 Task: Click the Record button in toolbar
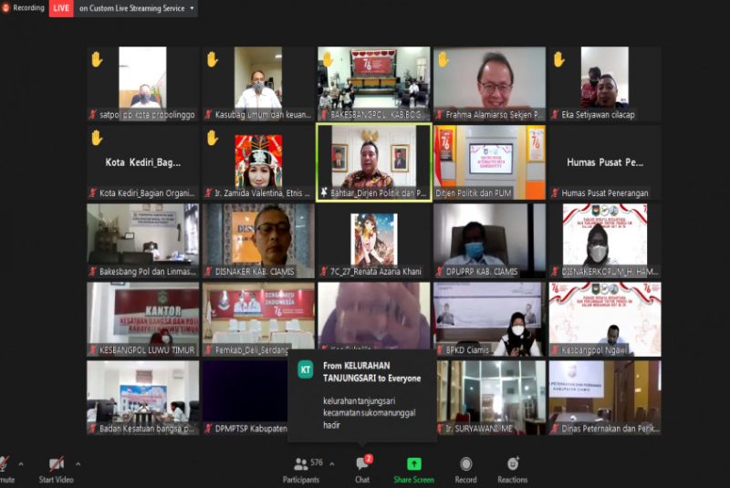[x=465, y=470]
